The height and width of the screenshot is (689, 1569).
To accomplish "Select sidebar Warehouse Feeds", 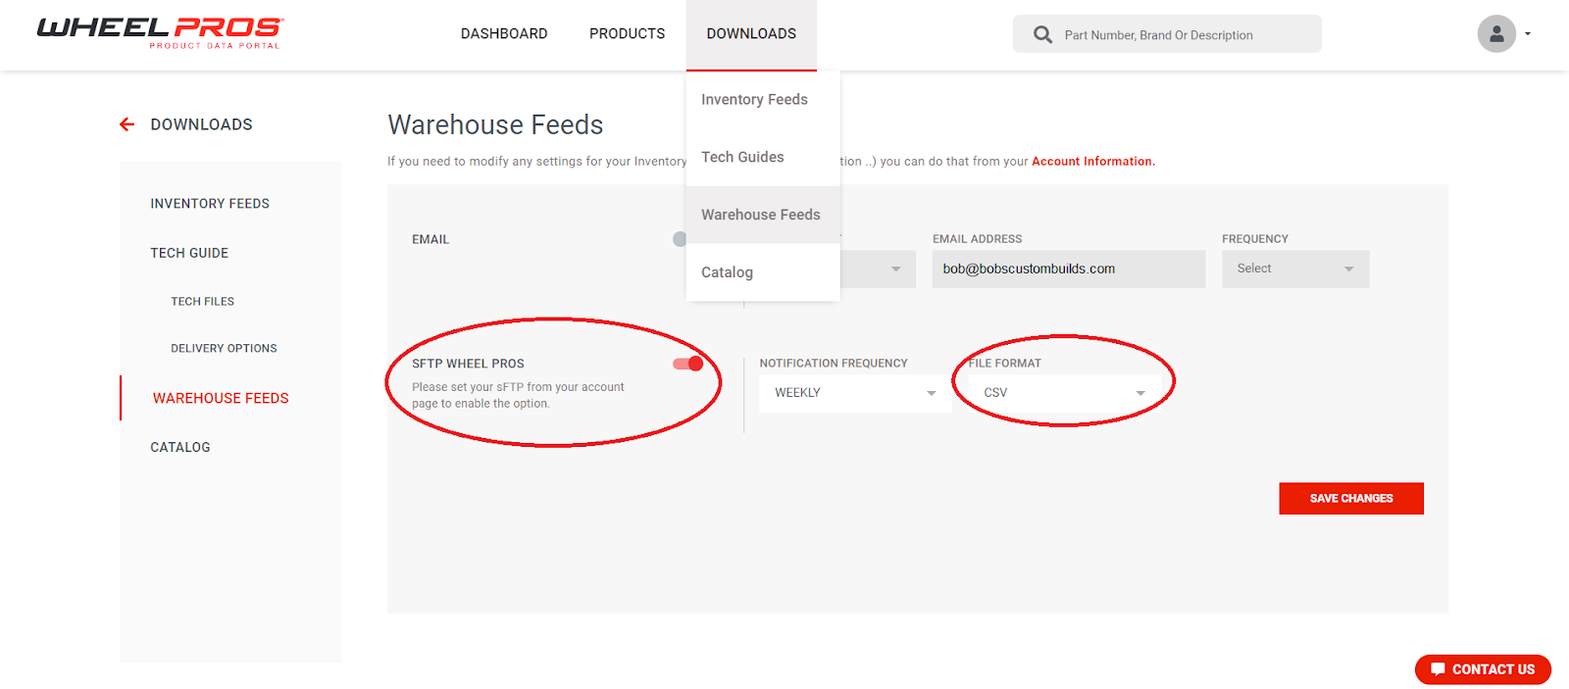I will click(x=221, y=398).
